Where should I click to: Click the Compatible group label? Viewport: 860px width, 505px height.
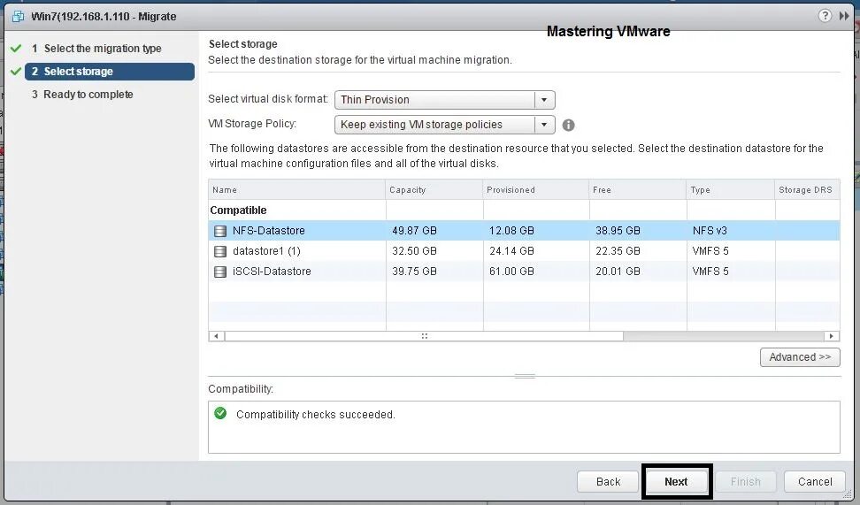point(238,210)
